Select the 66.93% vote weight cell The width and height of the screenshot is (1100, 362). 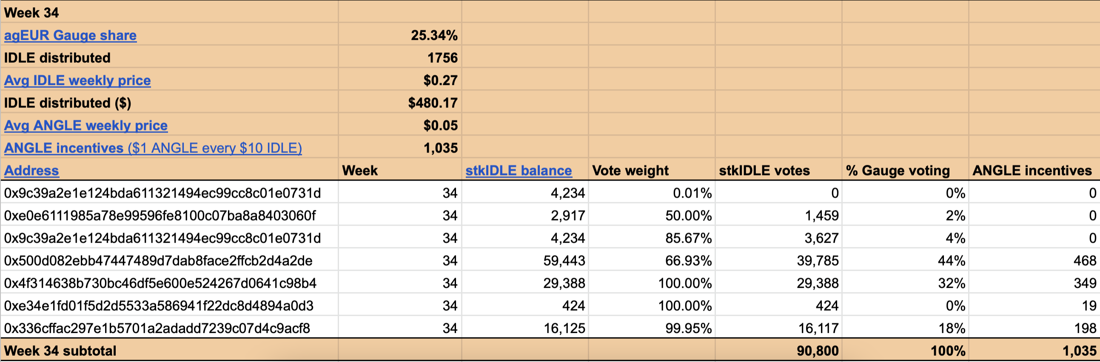tap(652, 260)
